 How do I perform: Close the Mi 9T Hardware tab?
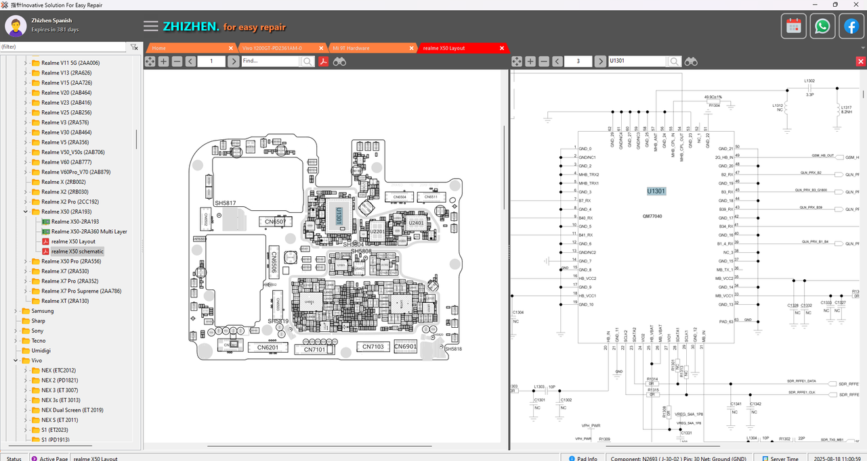coord(411,48)
